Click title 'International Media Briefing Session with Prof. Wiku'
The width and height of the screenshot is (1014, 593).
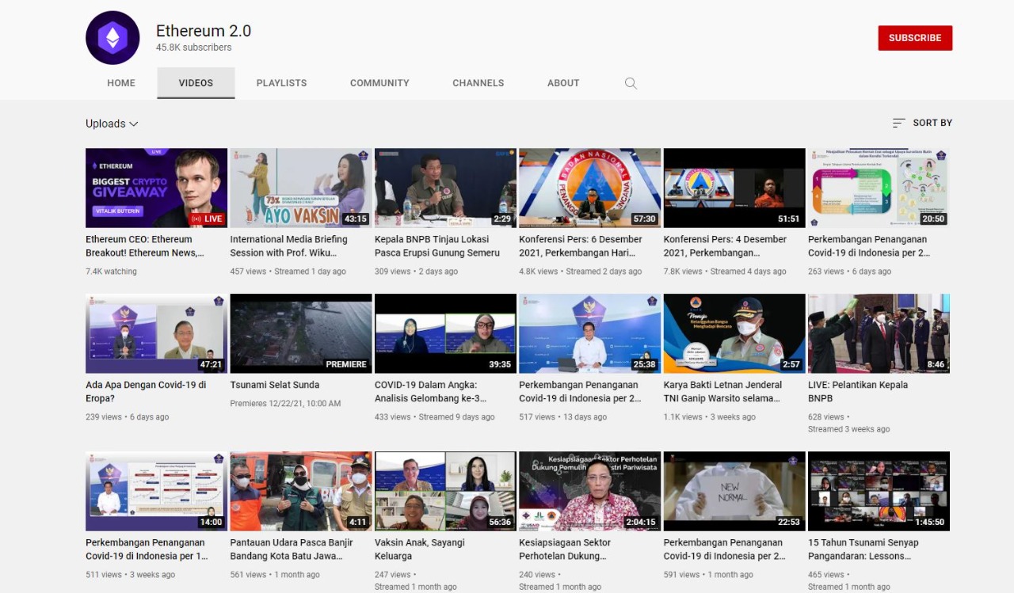tap(289, 245)
